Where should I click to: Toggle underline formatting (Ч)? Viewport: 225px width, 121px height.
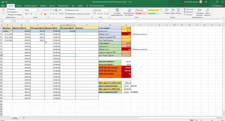point(31,14)
